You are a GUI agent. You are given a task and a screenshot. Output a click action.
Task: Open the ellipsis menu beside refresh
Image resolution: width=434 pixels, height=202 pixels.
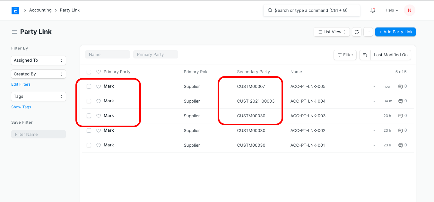(x=368, y=32)
